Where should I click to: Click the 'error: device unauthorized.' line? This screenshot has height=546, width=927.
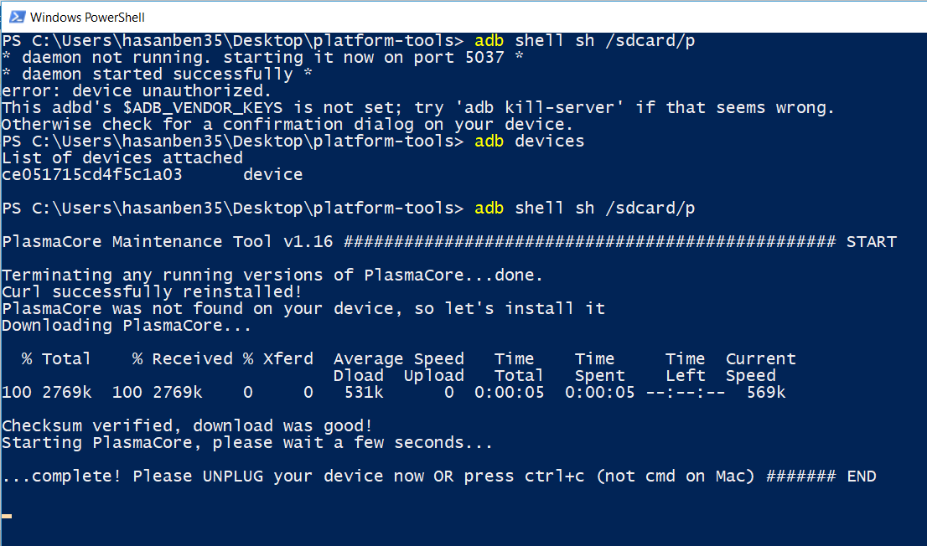(x=136, y=91)
